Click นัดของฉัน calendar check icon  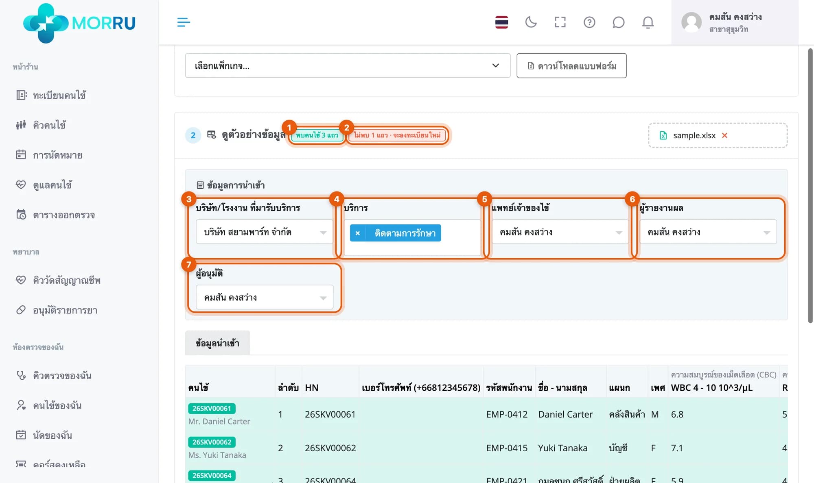point(21,435)
